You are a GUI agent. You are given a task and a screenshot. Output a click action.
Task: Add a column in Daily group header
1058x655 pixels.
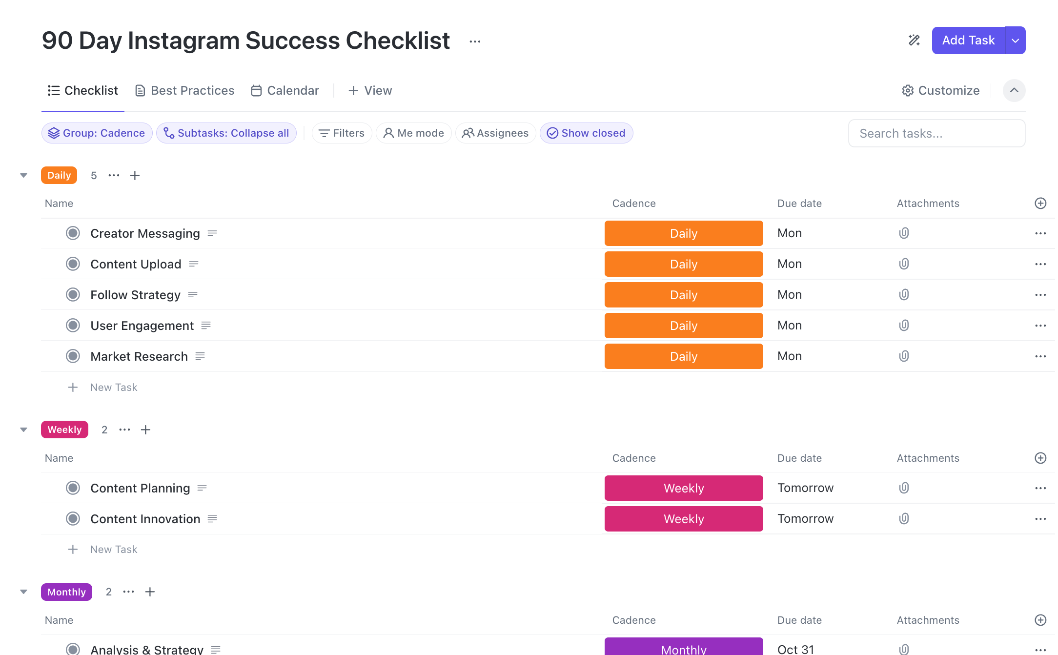click(1040, 203)
